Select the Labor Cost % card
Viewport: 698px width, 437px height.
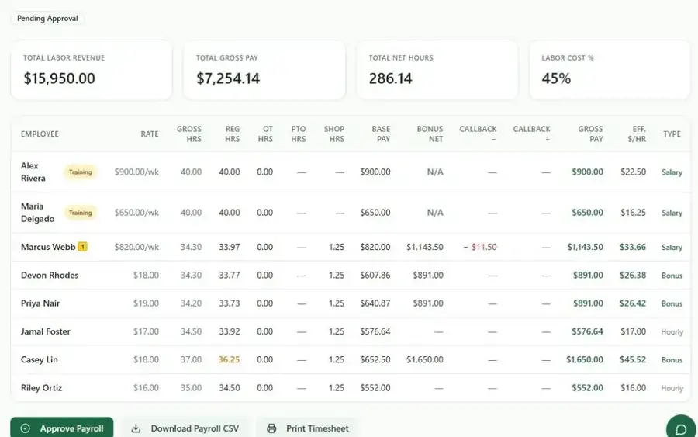coord(610,70)
